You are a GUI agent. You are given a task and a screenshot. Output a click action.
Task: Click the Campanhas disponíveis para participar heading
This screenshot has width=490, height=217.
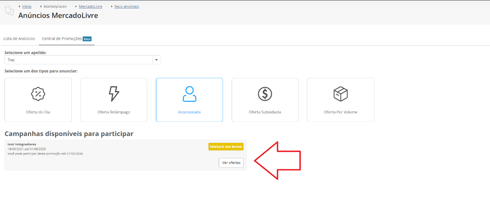coord(69,134)
